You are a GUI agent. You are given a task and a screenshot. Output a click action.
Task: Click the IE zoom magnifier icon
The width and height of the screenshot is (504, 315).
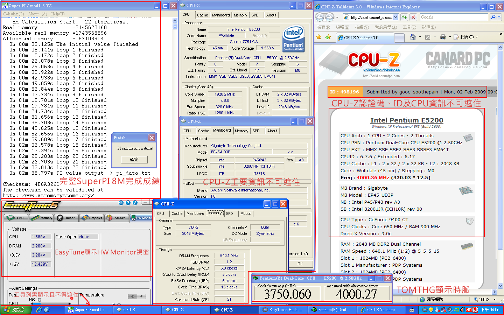pyautogui.click(x=476, y=300)
